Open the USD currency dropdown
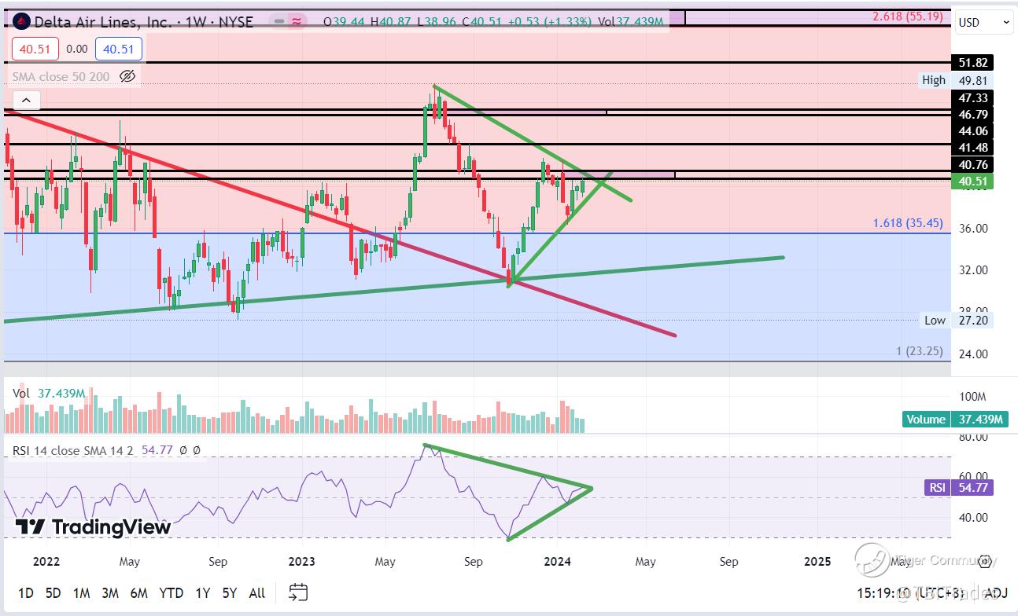1018x616 pixels. point(984,22)
